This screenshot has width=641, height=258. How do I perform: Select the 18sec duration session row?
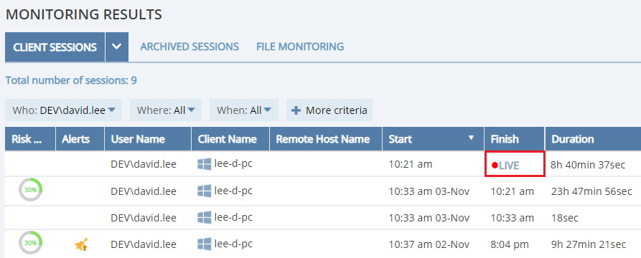tap(323, 218)
